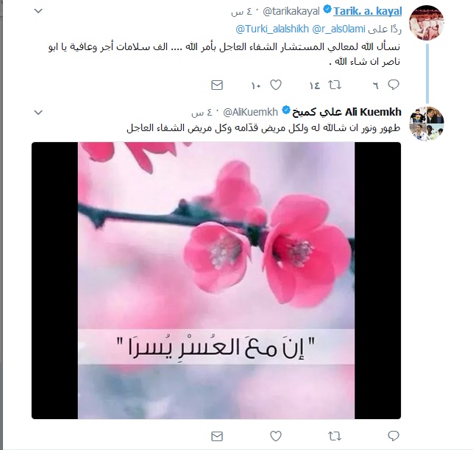Send Ali Kuemkh's tweet via message
473x450 pixels.
point(217,436)
